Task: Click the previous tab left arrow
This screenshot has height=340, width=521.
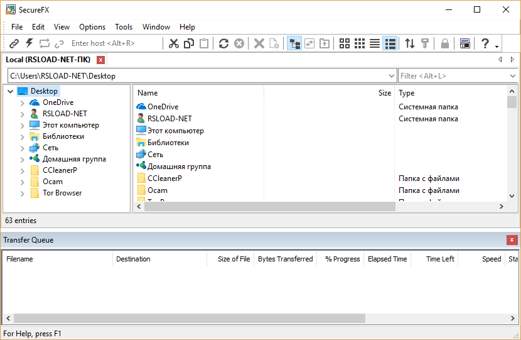Action: pyautogui.click(x=500, y=60)
